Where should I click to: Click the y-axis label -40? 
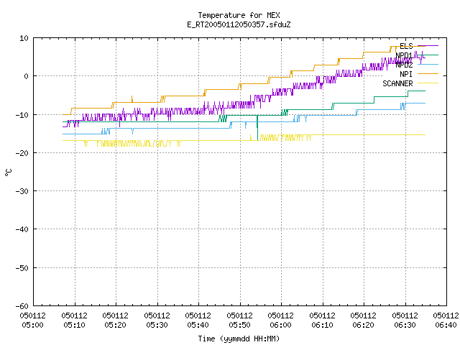(x=22, y=229)
